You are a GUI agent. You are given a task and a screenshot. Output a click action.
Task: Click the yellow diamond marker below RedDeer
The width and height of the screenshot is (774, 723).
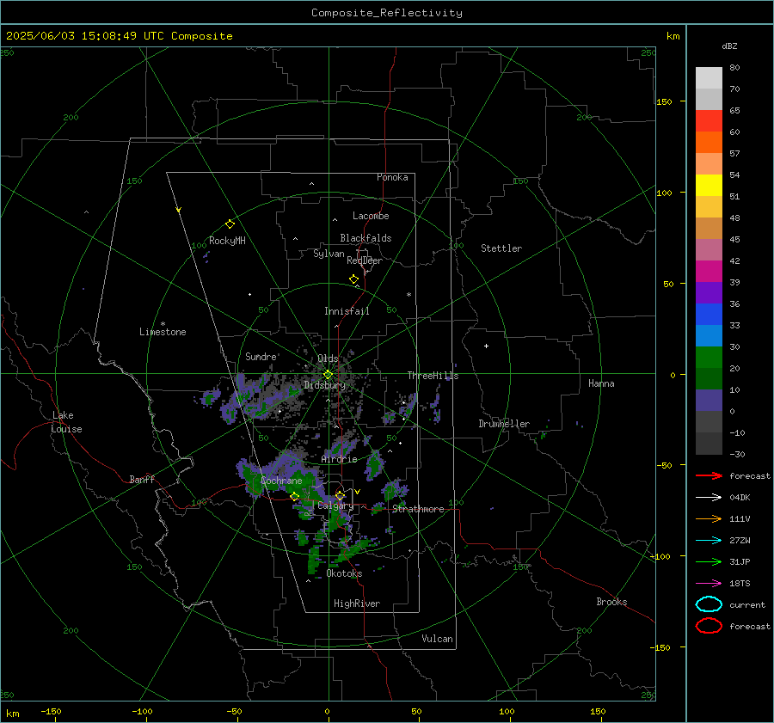click(353, 279)
